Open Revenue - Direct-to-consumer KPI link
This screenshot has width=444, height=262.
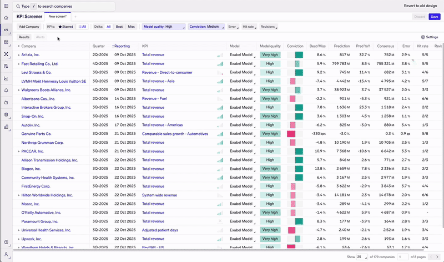(x=167, y=73)
